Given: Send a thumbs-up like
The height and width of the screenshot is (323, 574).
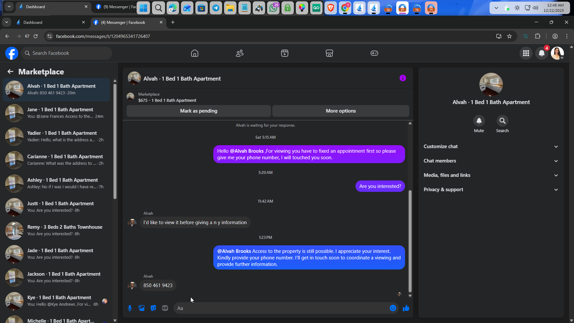Looking at the screenshot, I should (406, 308).
